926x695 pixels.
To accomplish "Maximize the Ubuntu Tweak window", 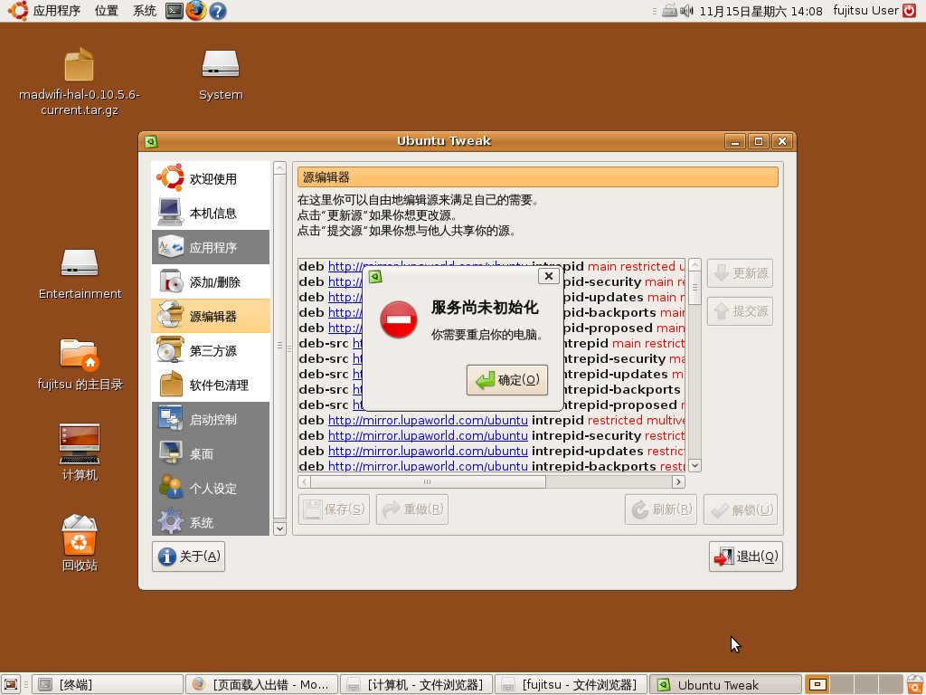I will [x=759, y=141].
